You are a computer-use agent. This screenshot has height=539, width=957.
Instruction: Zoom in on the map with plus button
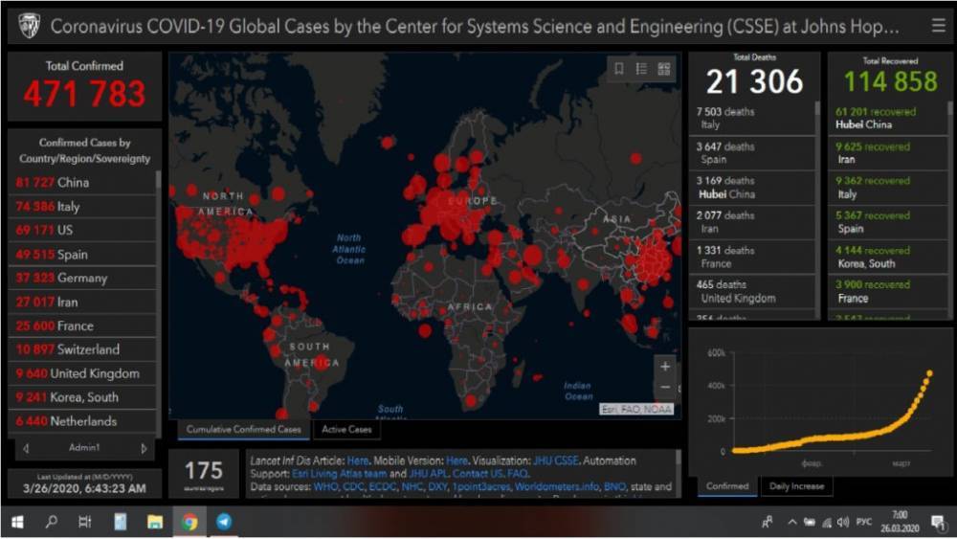(665, 367)
